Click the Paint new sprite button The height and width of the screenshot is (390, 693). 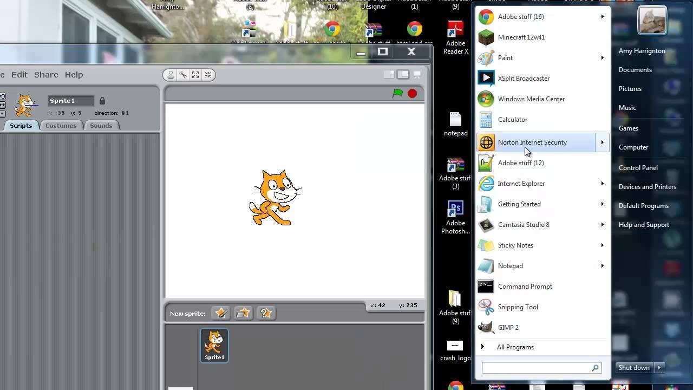(221, 313)
